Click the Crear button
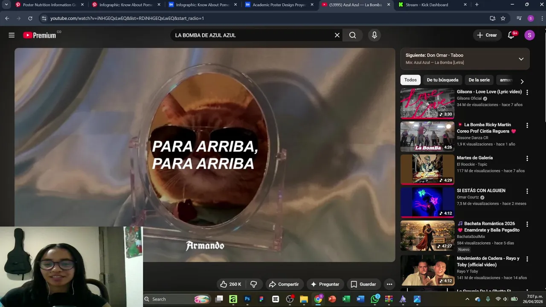Image resolution: width=546 pixels, height=307 pixels. pyautogui.click(x=487, y=35)
